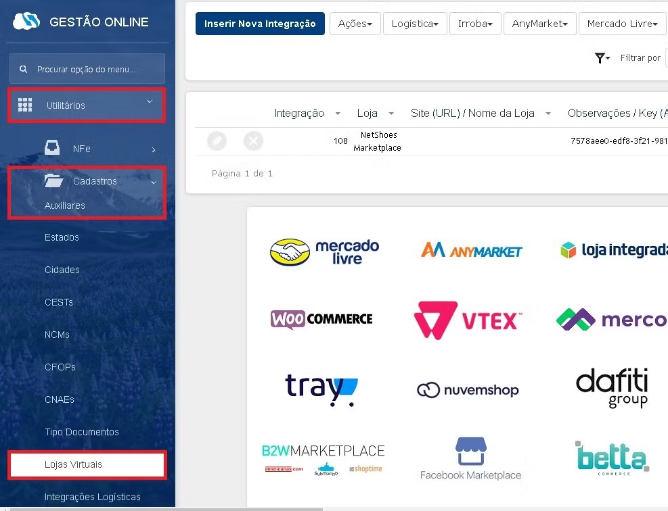Open the Integrações Logísticas menu item
This screenshot has height=511, width=668.
coord(93,497)
